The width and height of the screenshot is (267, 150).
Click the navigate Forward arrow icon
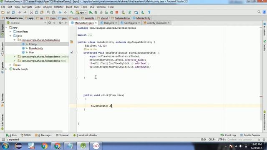click(x=65, y=12)
